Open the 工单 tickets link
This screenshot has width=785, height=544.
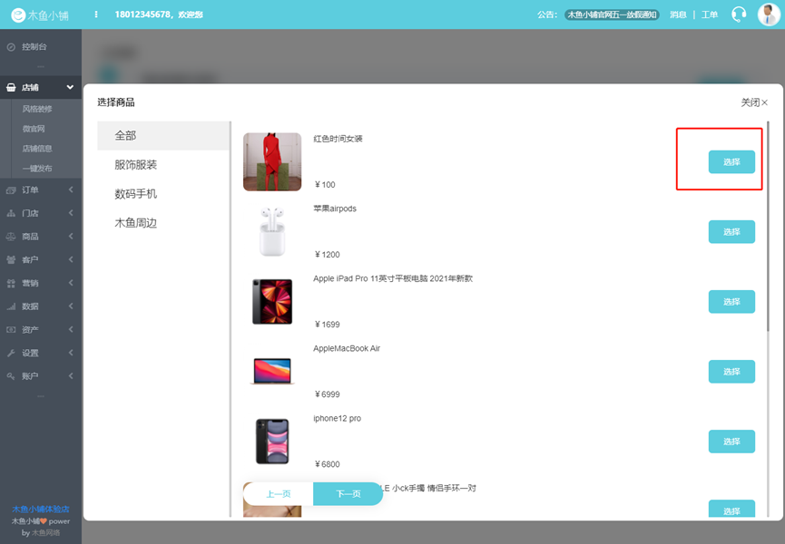(710, 15)
